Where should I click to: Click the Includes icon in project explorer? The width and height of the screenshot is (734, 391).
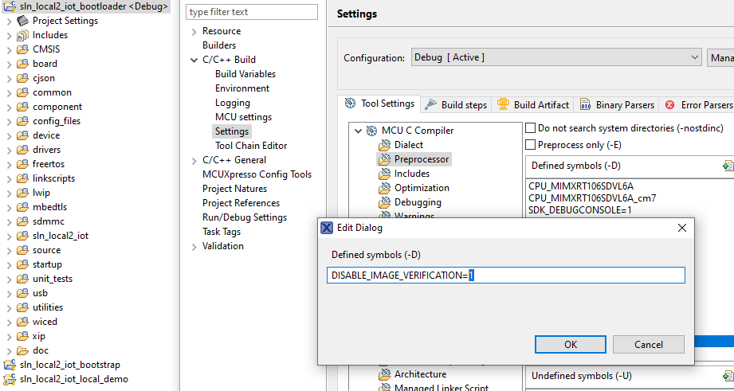23,35
